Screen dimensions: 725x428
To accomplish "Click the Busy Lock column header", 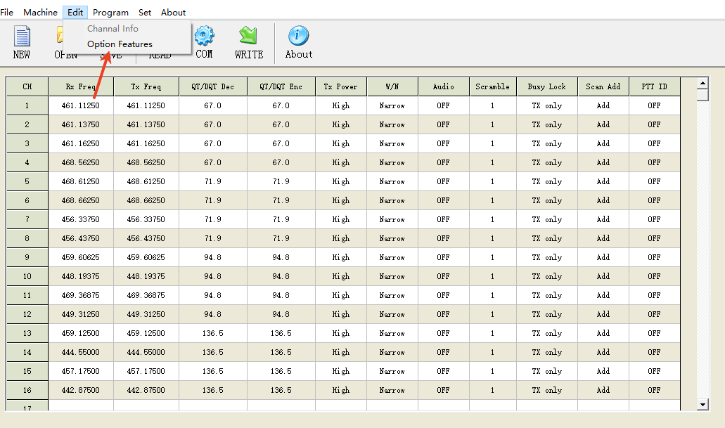I will tap(546, 86).
